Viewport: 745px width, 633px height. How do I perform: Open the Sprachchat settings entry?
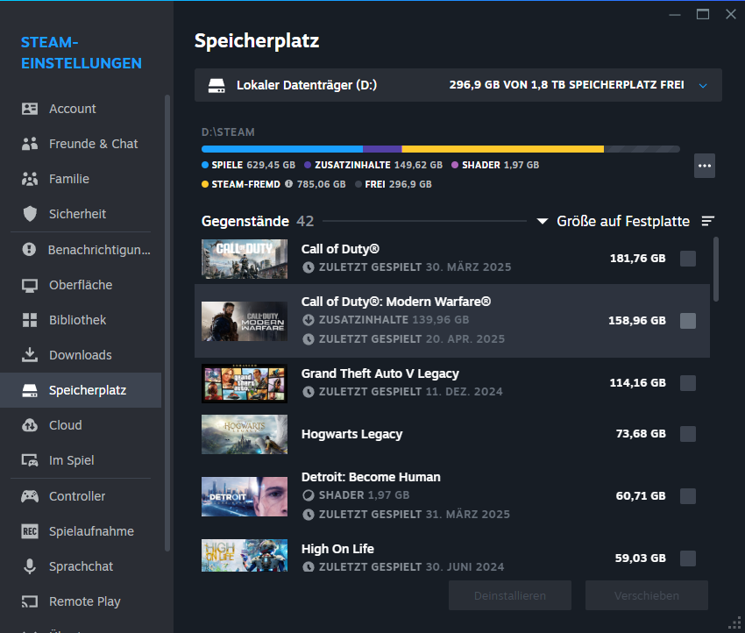pyautogui.click(x=81, y=566)
